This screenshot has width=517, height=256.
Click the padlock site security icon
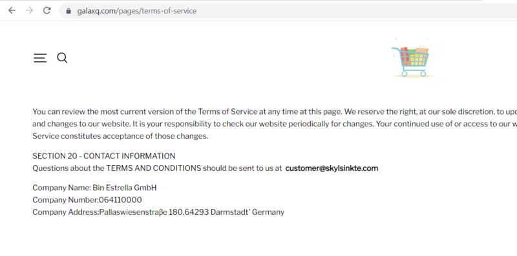69,11
